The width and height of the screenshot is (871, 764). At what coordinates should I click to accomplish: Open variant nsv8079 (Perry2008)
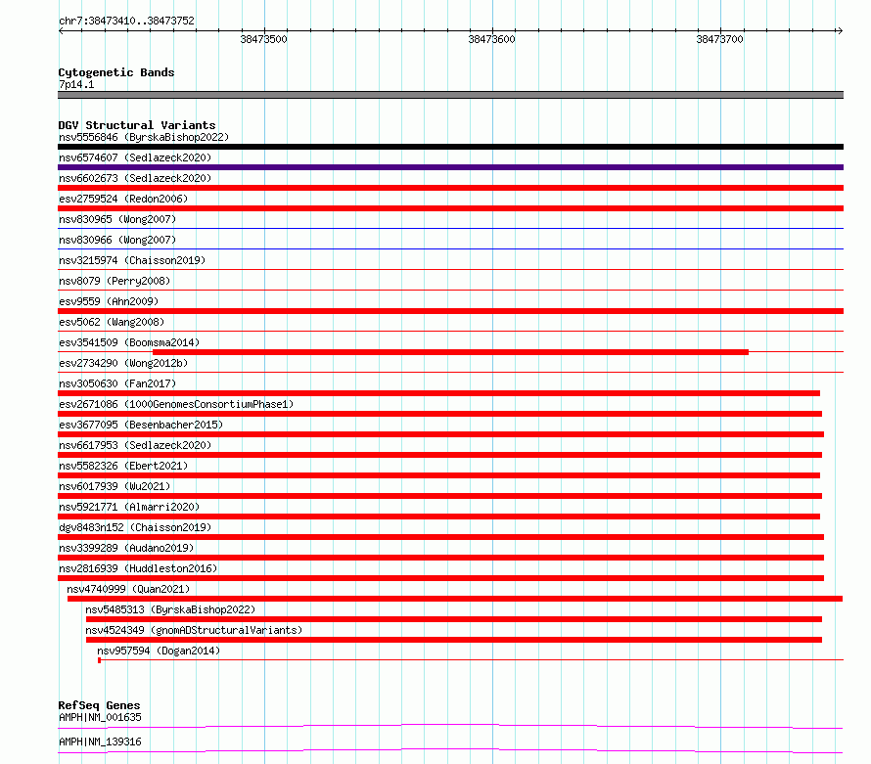[x=115, y=281]
